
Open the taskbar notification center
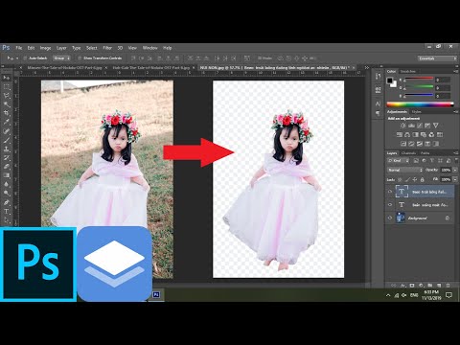click(448, 295)
